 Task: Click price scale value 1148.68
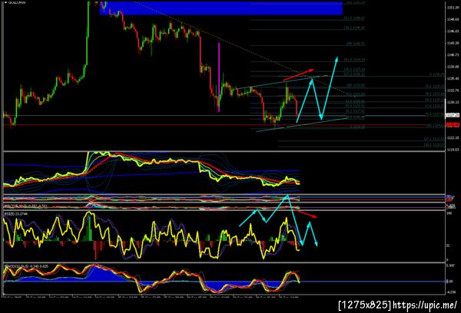(x=453, y=19)
